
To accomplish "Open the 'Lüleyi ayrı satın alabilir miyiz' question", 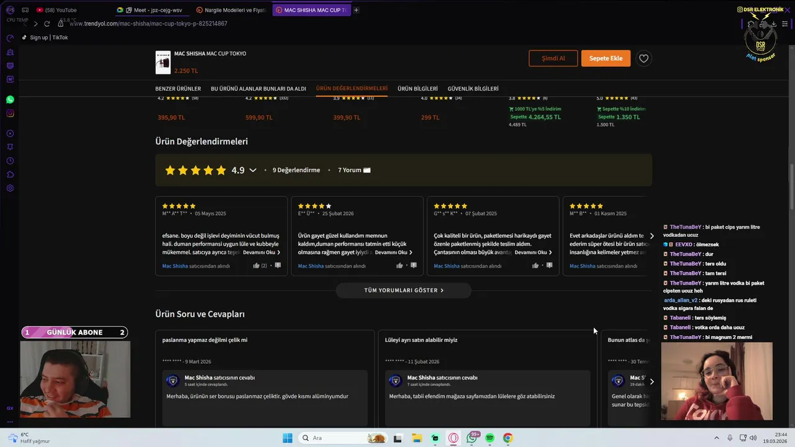I will point(421,340).
